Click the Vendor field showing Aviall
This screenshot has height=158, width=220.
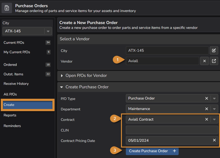pyautogui.click(x=162, y=61)
